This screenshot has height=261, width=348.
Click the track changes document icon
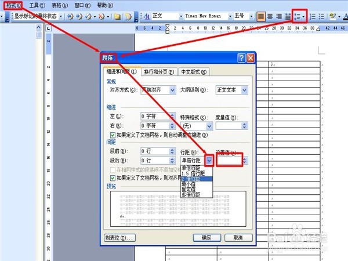click(x=128, y=16)
